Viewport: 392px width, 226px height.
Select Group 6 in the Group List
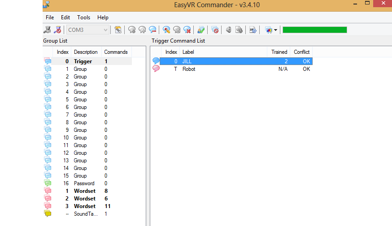(x=87, y=107)
